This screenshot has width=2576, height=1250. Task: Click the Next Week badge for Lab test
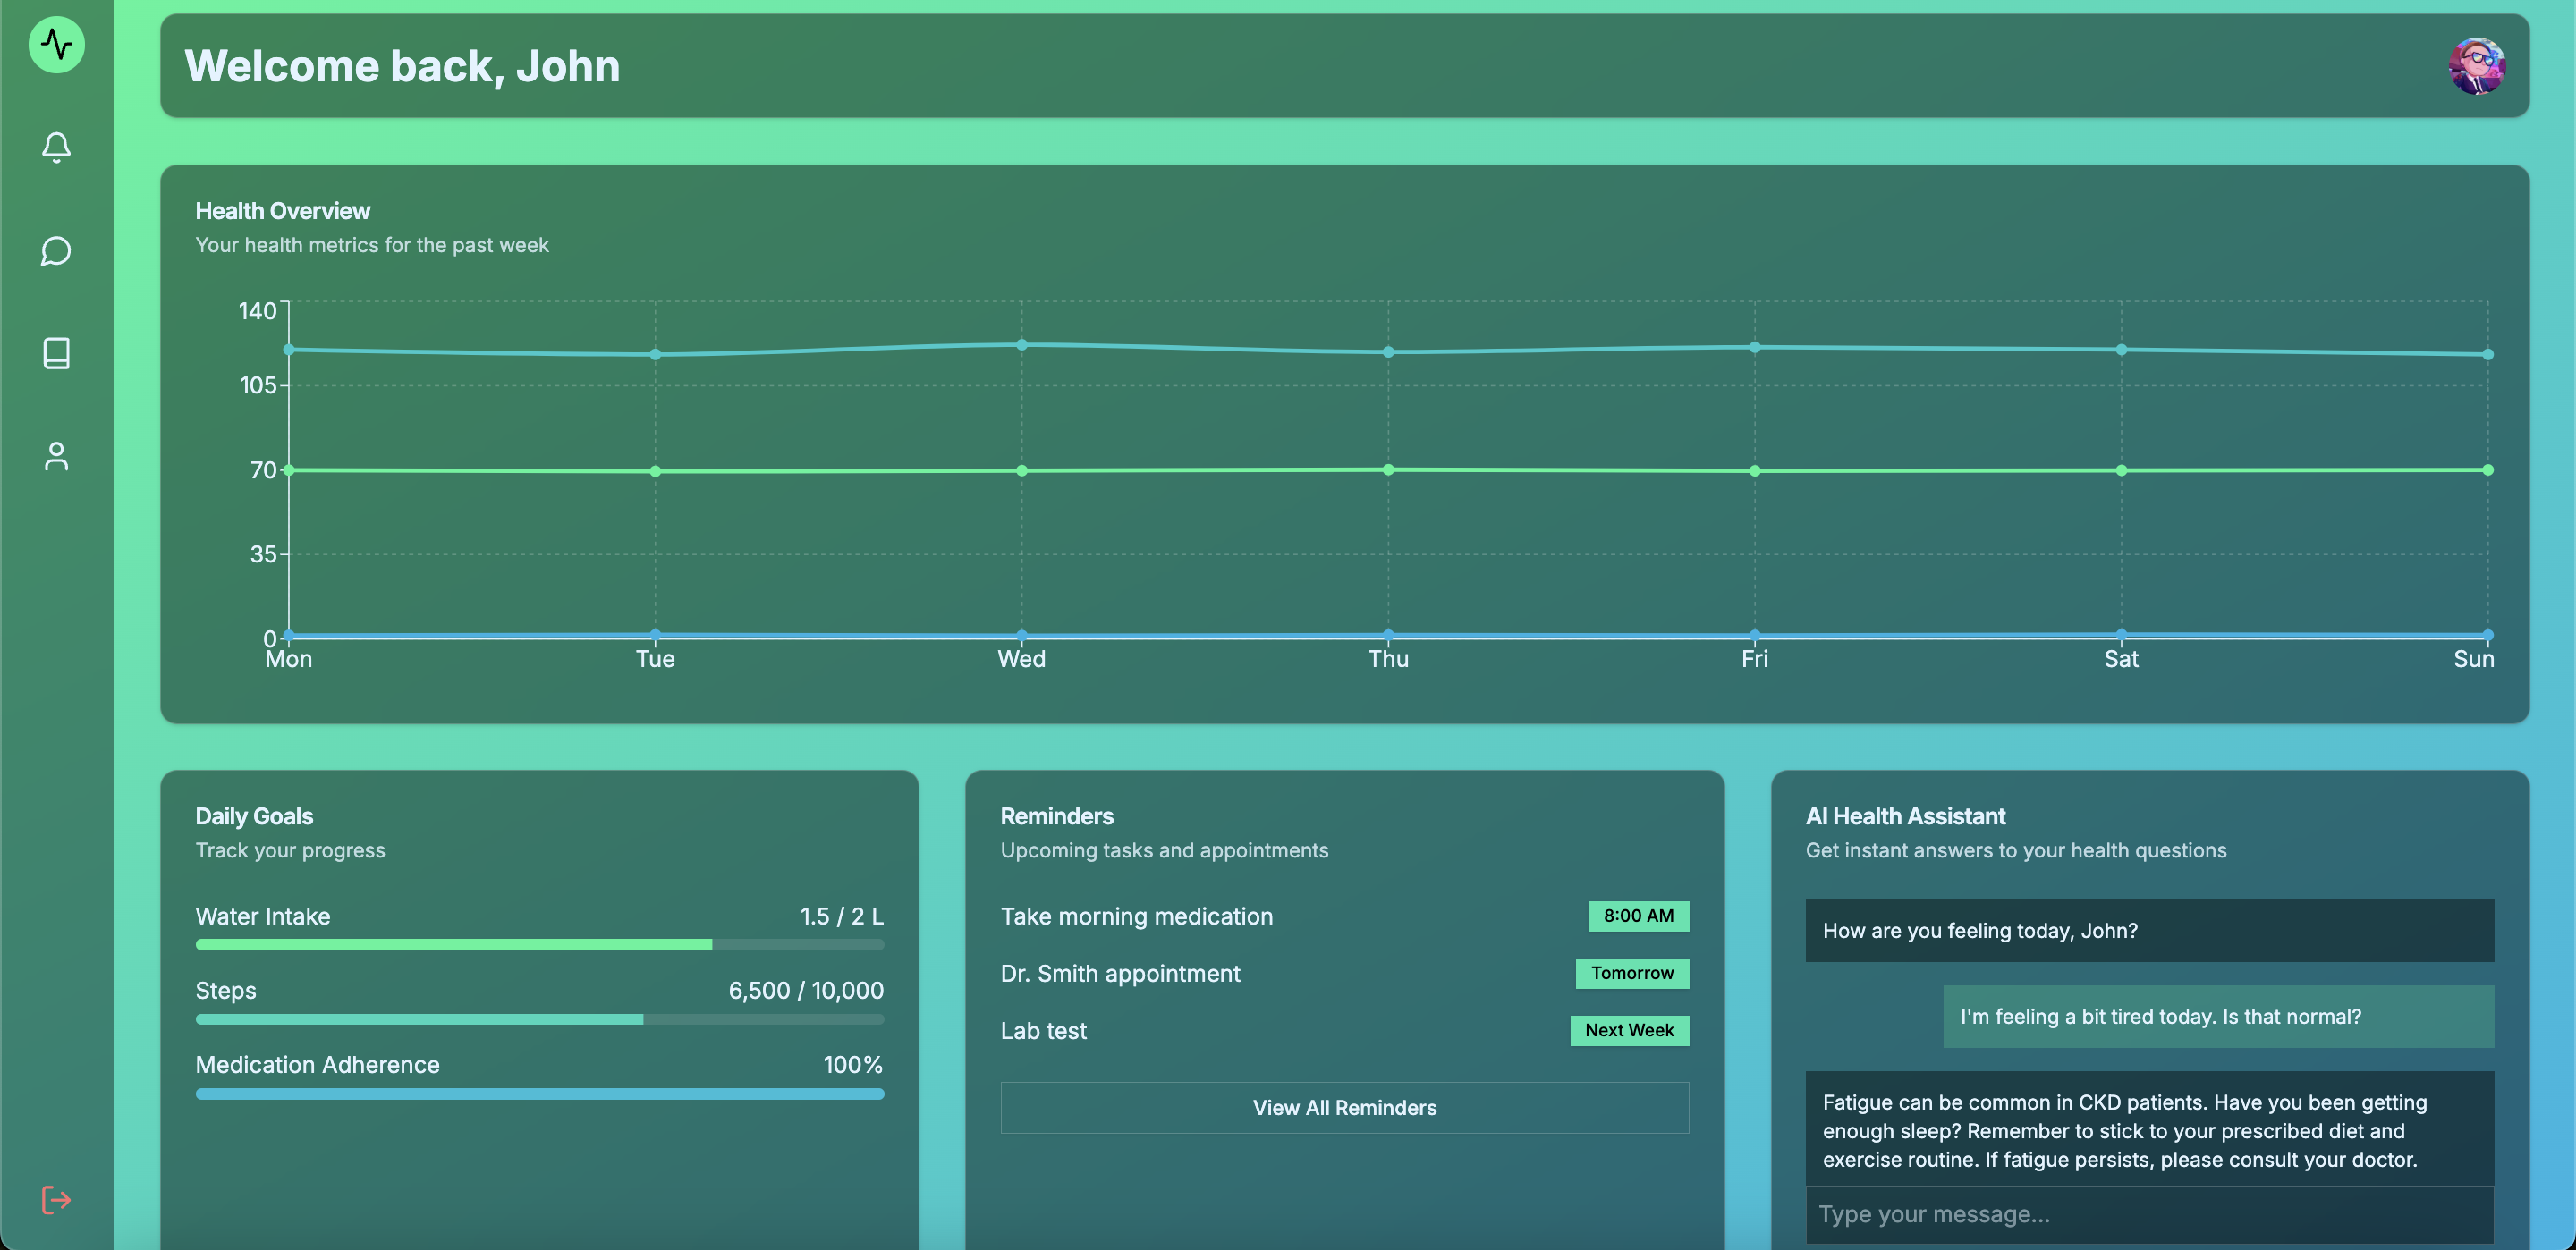point(1628,1030)
